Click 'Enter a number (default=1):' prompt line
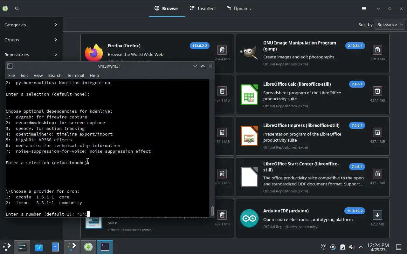This screenshot has width=407, height=254. point(40,214)
